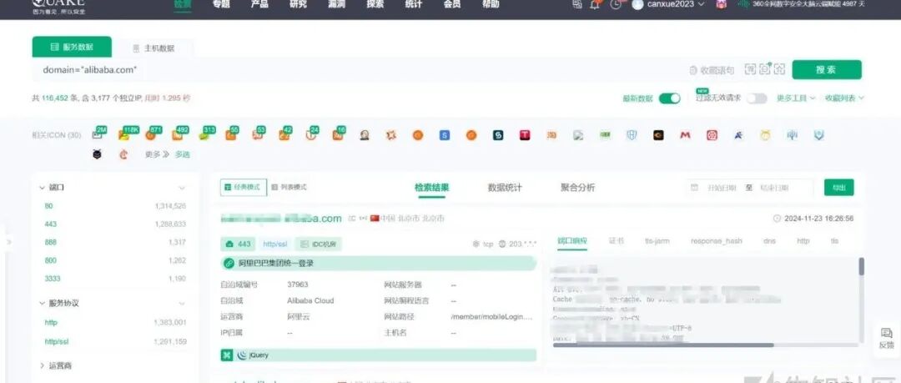Select the related icon with 492 badge
This screenshot has height=383, width=901.
click(177, 135)
